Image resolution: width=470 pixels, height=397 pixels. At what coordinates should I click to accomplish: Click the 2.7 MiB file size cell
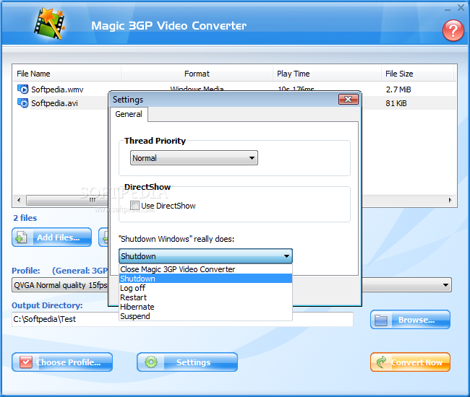point(398,90)
